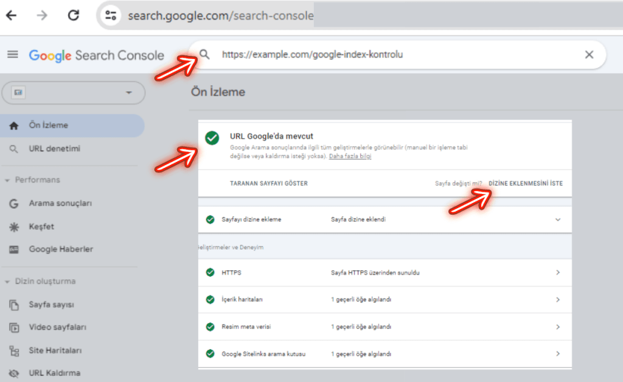Viewport: 623px width, 382px height.
Task: Go forward in the browser
Action: pyautogui.click(x=42, y=15)
